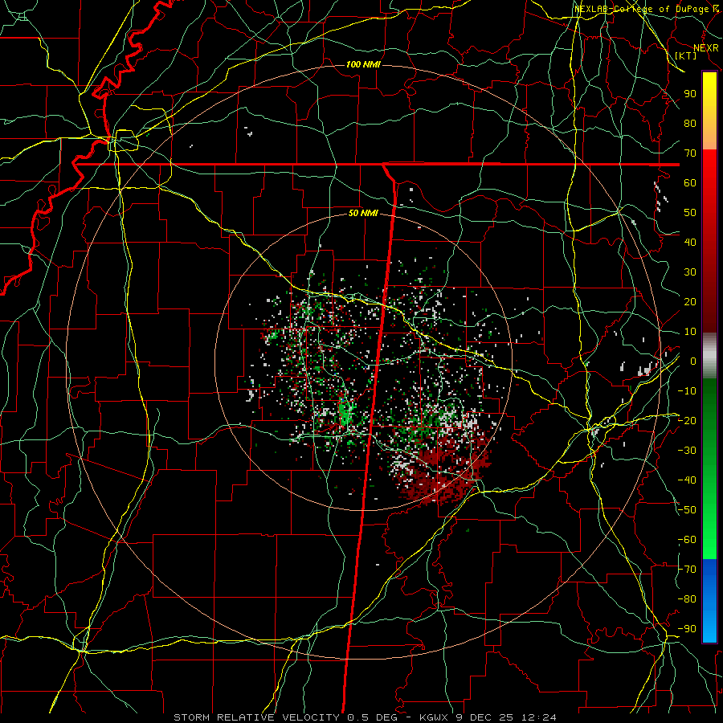Click the [KT] units label
Image resolution: width=723 pixels, height=723 pixels.
686,55
